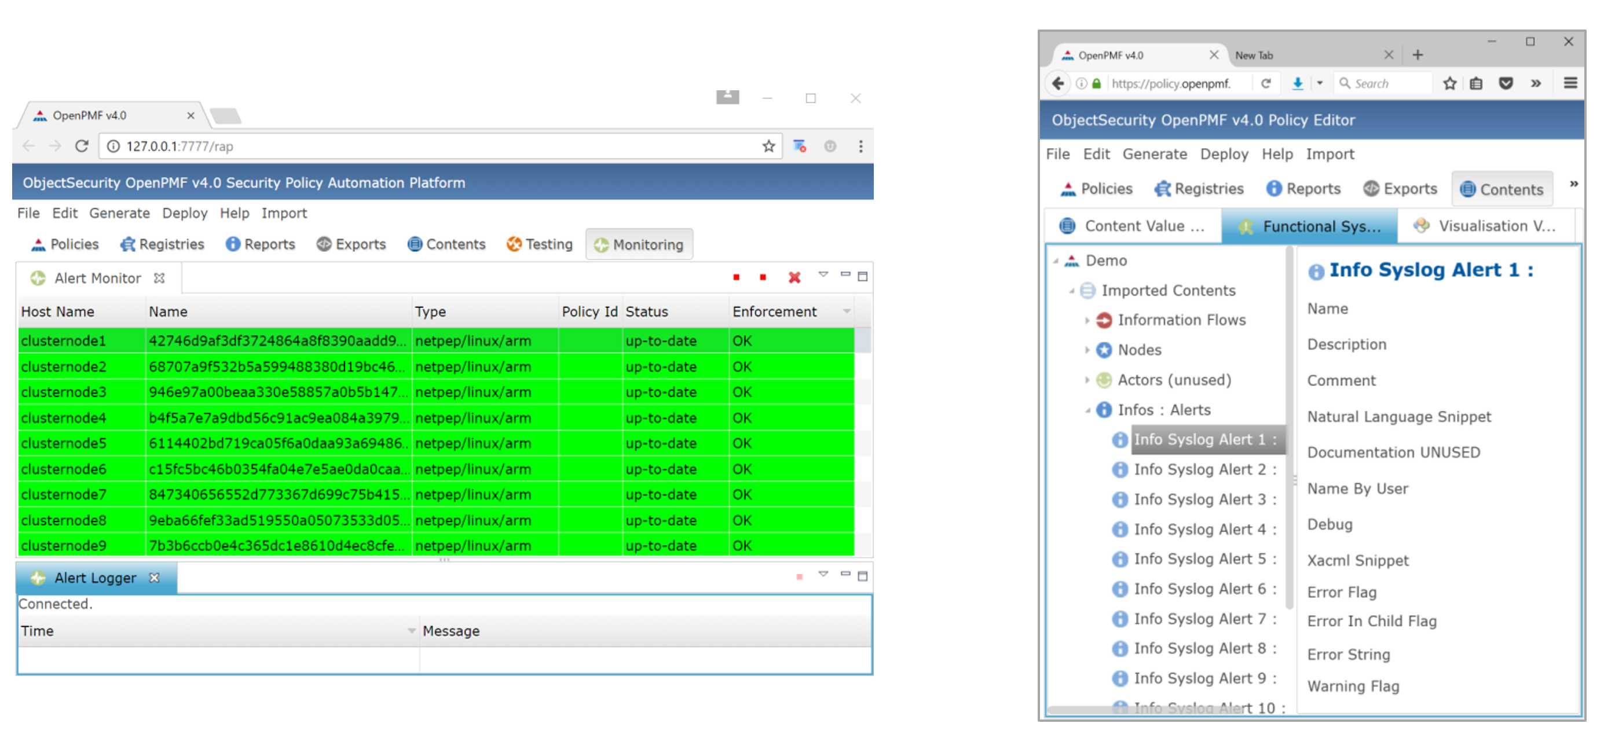Bookmark the page with the star in left browser
This screenshot has width=1604, height=749.
pos(768,146)
